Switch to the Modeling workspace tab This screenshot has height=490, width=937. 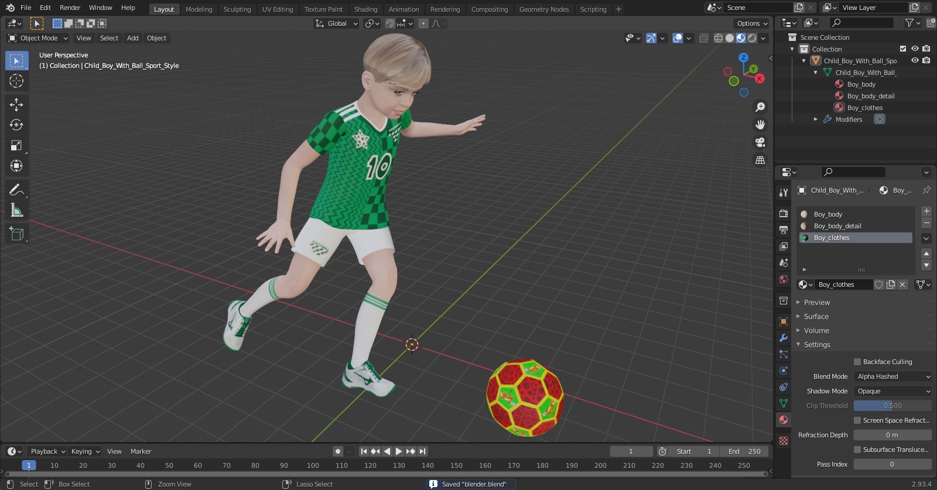pos(199,9)
